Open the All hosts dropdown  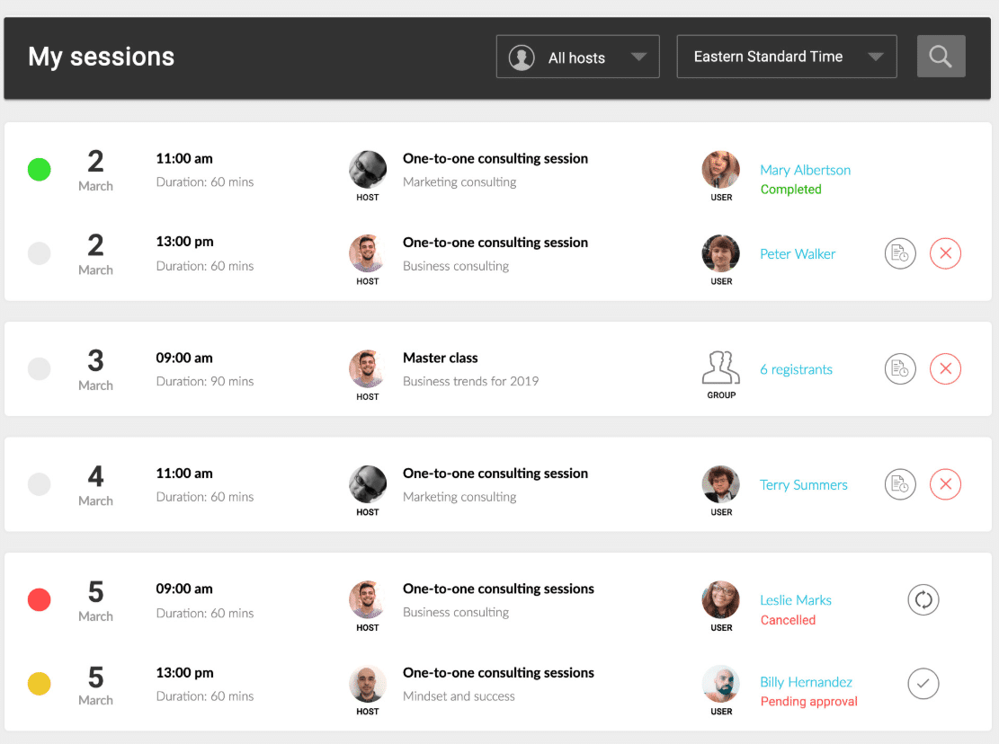tap(577, 57)
